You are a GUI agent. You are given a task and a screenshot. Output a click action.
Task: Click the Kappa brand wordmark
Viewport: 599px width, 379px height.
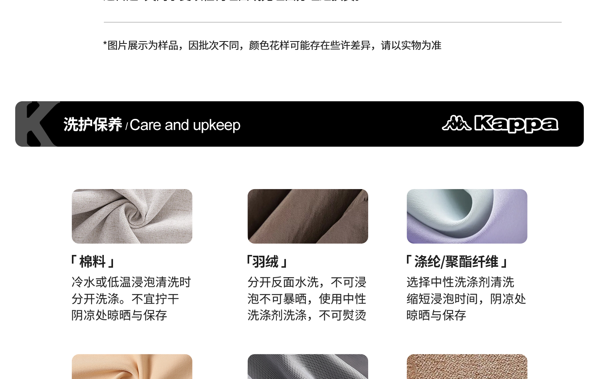click(x=516, y=124)
